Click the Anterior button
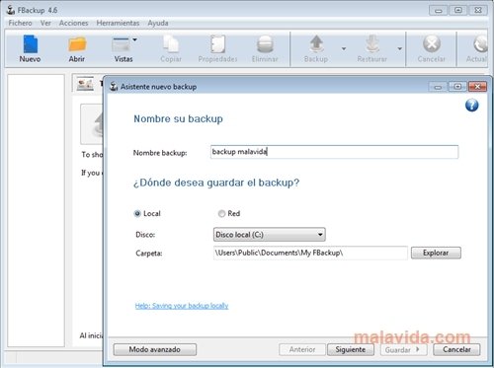Screen dimensions: 494x368 tap(302, 349)
